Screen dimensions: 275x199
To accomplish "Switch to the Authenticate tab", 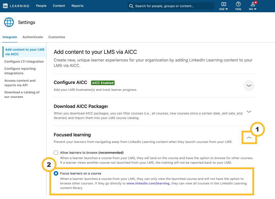I will click(33, 37).
